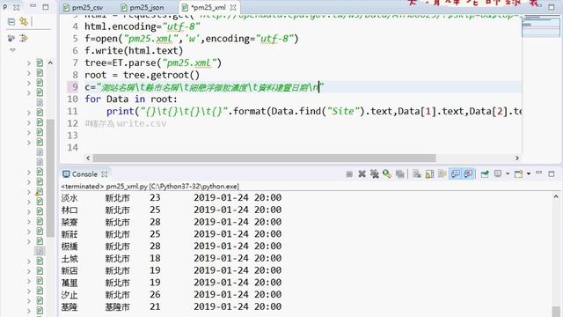Click the gray spheres icon in explorer toolbar
The height and width of the screenshot is (317, 563).
pos(11,38)
